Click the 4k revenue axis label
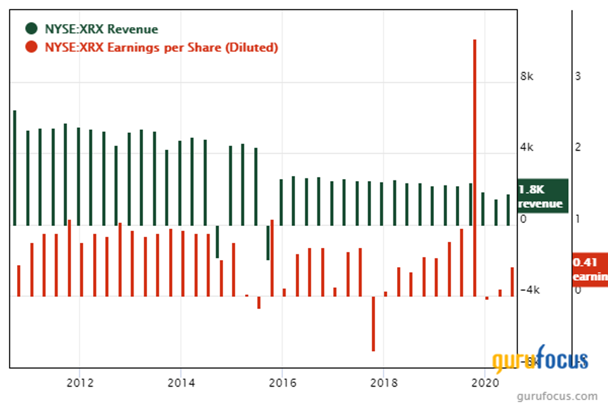 pyautogui.click(x=527, y=147)
